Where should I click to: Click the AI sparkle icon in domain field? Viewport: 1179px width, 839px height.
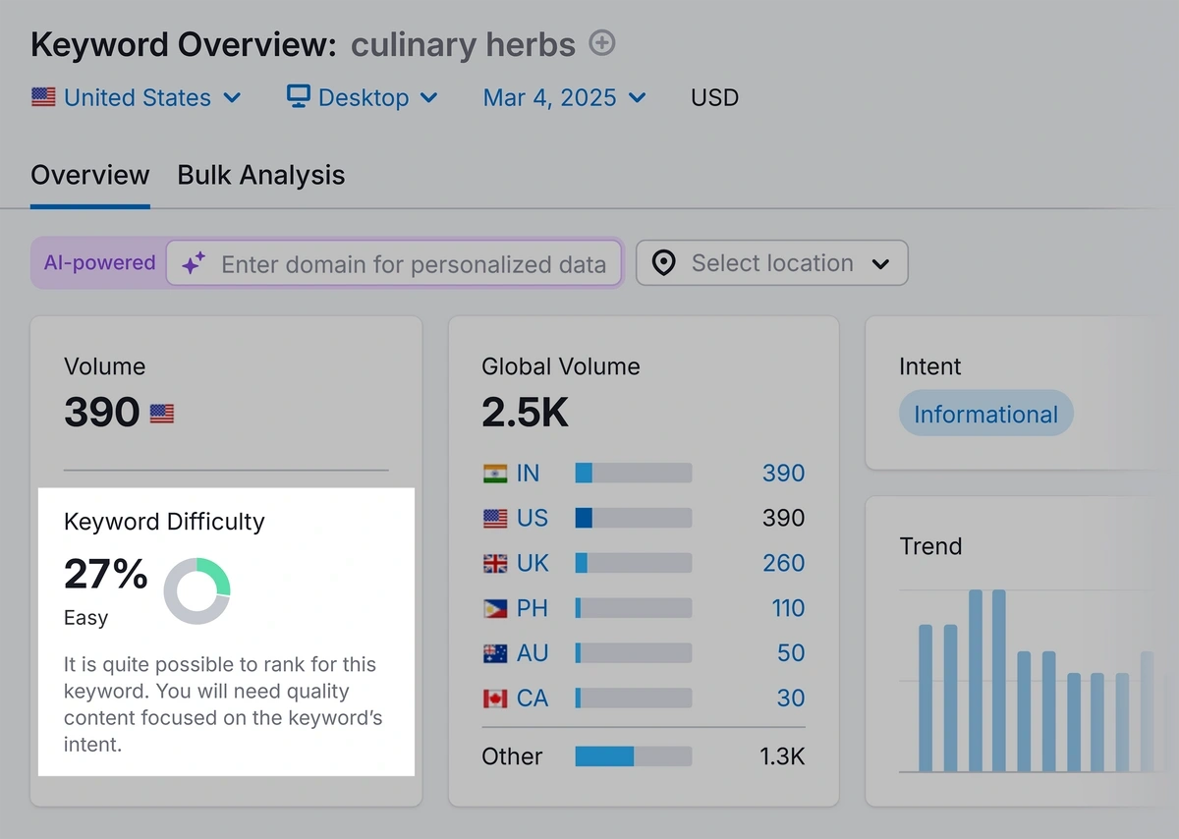194,263
